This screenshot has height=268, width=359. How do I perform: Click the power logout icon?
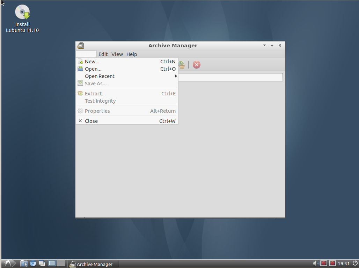click(355, 263)
